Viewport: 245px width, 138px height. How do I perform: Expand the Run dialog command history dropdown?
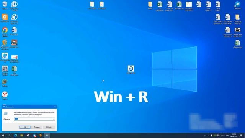tap(54, 119)
